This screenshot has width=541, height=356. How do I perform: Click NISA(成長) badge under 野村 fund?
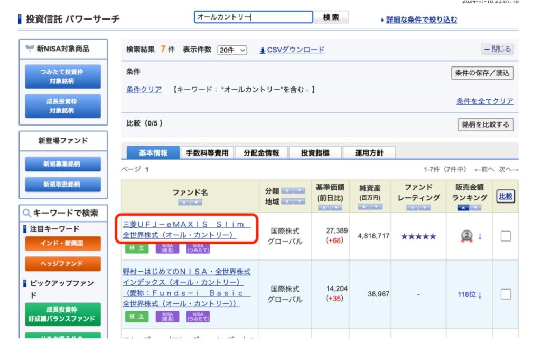(167, 316)
